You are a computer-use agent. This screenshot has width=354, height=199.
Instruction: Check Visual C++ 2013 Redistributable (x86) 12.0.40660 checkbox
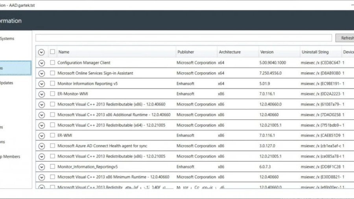click(x=52, y=104)
